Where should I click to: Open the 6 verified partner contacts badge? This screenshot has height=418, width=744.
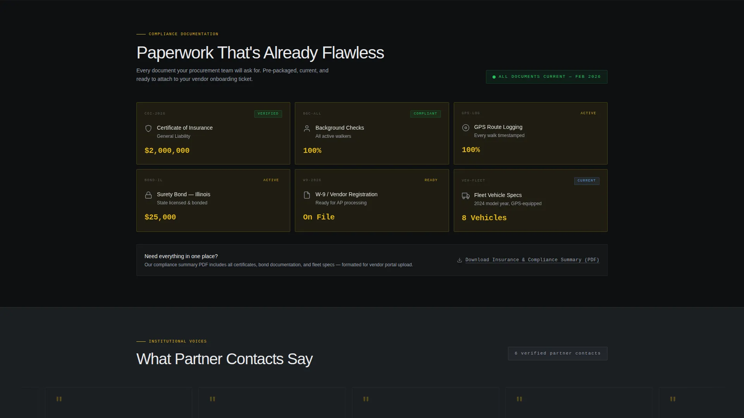[x=558, y=353]
